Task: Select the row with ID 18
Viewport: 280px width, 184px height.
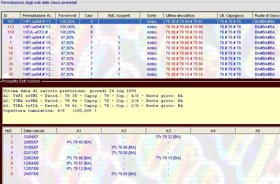Action: [141, 53]
